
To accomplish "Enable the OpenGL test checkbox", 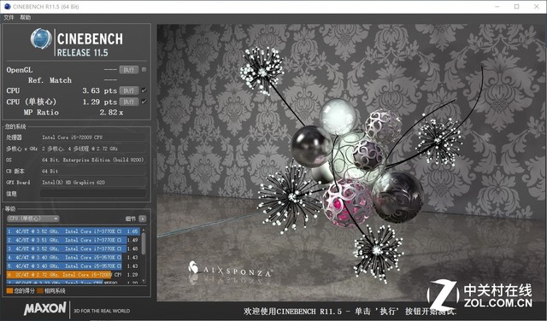I will 144,70.
